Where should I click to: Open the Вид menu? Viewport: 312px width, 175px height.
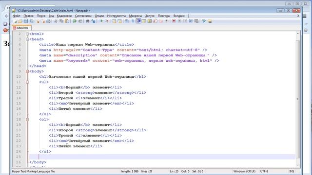pos(51,16)
